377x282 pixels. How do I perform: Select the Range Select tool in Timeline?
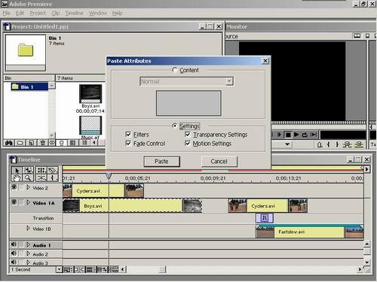(x=28, y=171)
